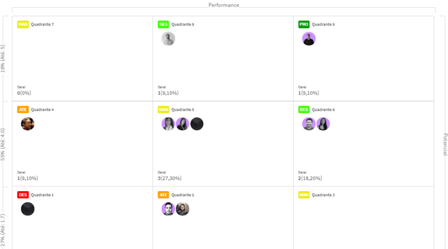Select the dark placeholder avatar in Quadrante 5
This screenshot has width=448, height=249.
tap(197, 124)
